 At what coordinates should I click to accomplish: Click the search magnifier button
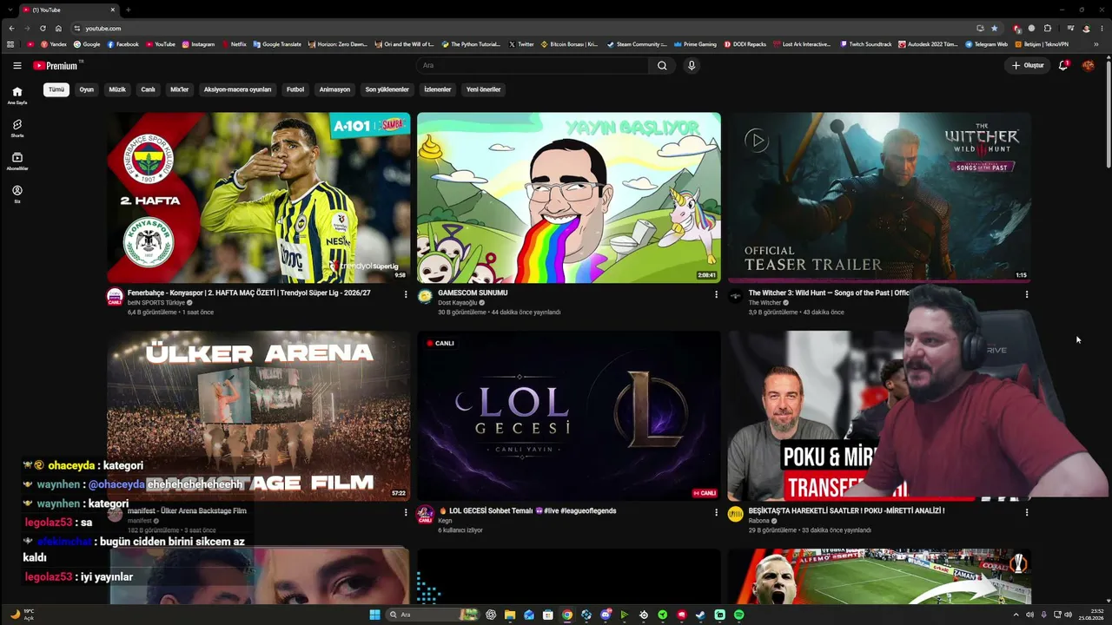(x=662, y=65)
